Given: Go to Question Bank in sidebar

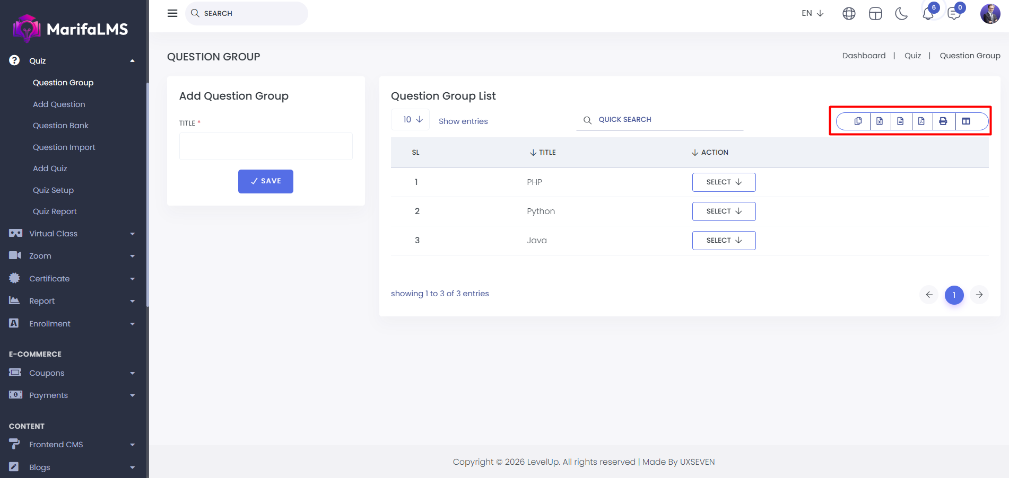Looking at the screenshot, I should (x=60, y=126).
